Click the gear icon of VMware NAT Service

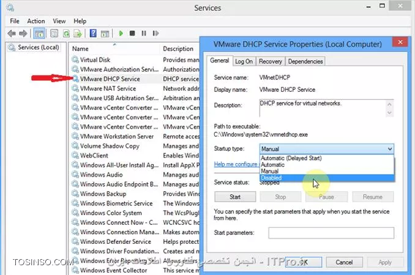coord(75,89)
